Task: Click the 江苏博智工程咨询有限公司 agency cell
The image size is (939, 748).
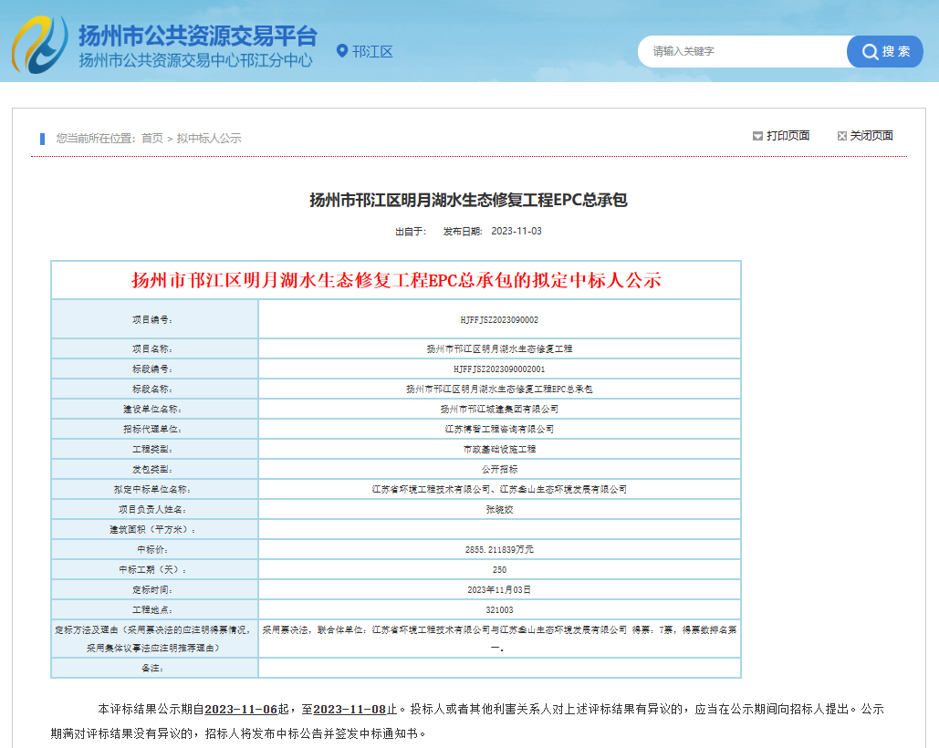Action: pos(499,429)
